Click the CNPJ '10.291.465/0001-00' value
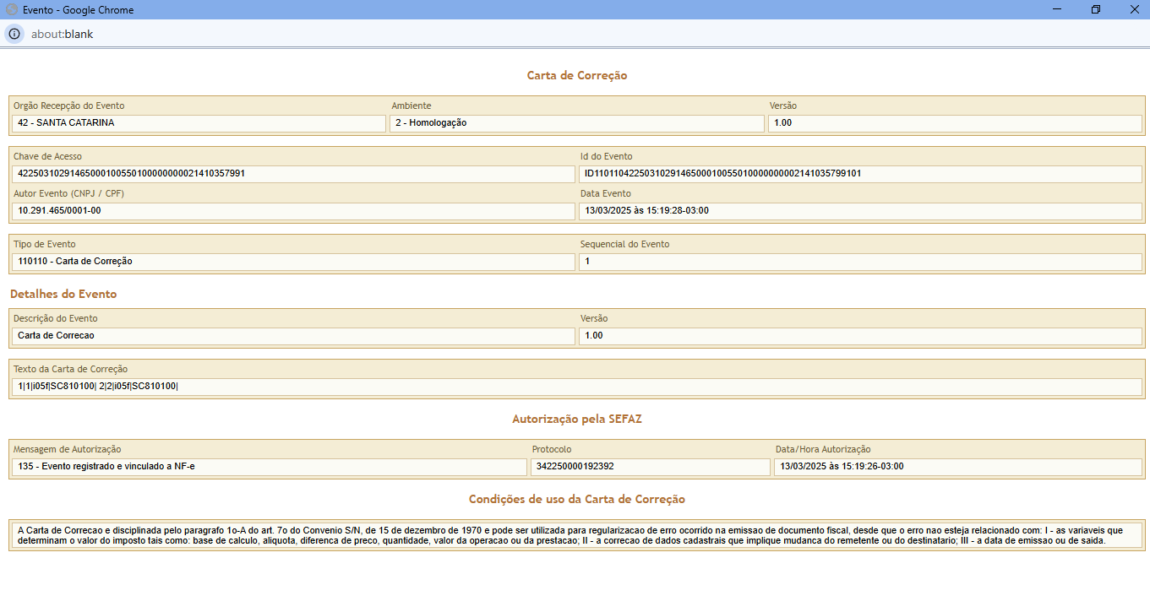The width and height of the screenshot is (1150, 612). point(294,211)
